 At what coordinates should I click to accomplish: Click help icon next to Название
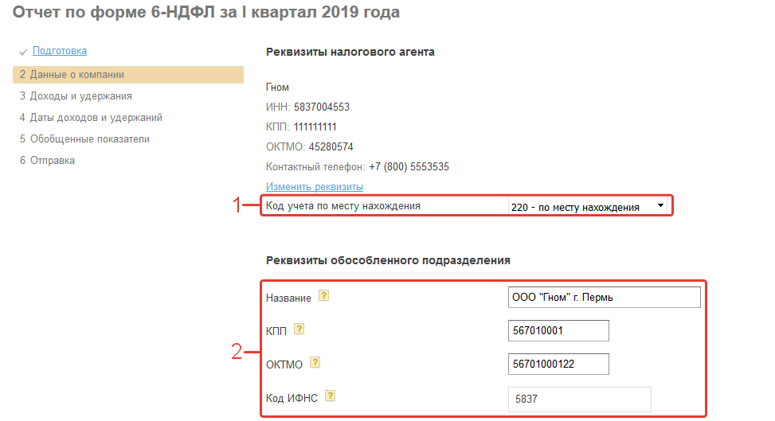tap(323, 296)
